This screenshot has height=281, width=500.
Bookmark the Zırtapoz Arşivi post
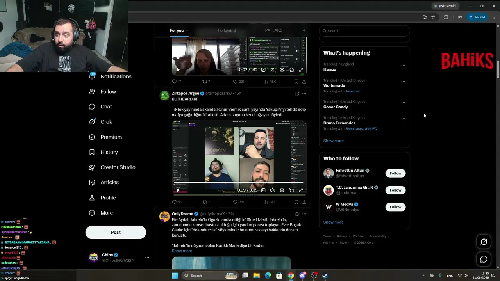[296, 202]
